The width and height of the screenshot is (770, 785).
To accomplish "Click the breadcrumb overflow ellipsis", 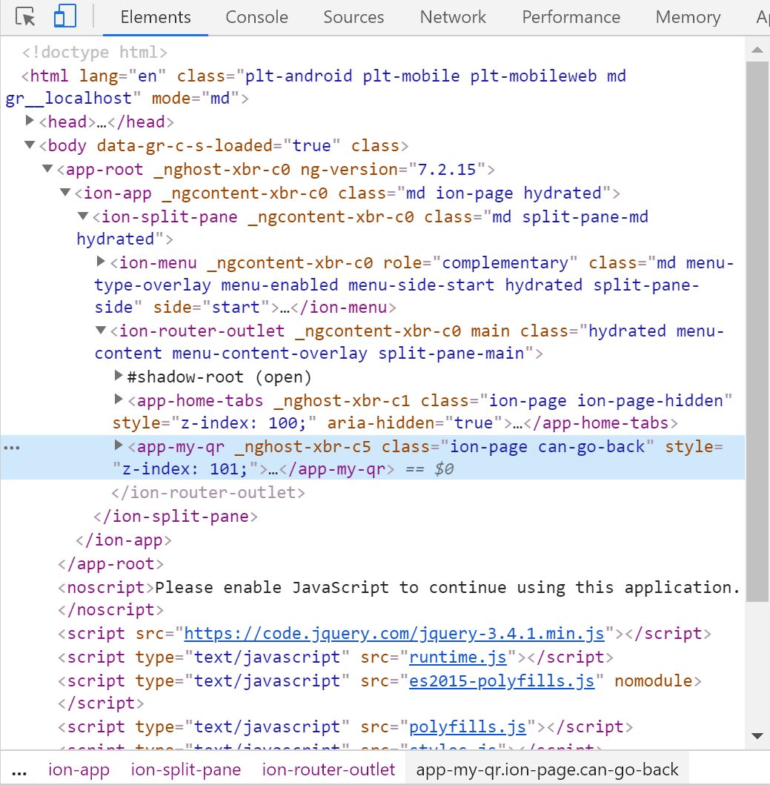I will point(19,772).
